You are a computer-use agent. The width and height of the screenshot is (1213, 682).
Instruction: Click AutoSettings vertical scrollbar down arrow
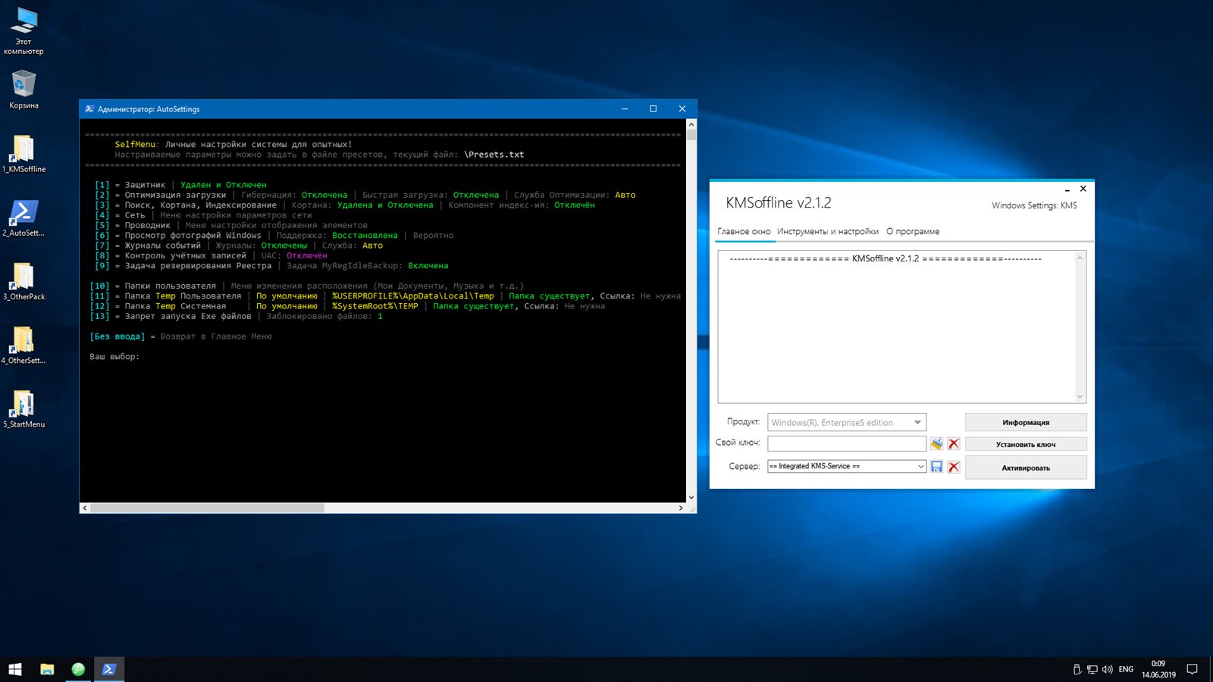[x=691, y=497]
